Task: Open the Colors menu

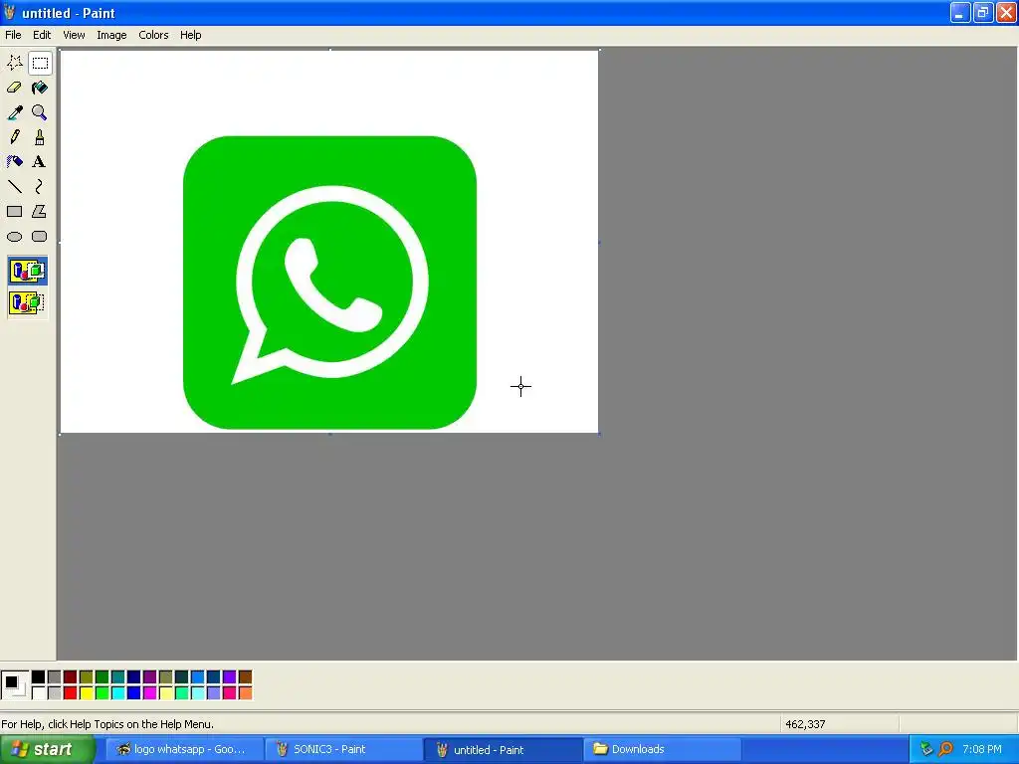Action: pos(153,35)
